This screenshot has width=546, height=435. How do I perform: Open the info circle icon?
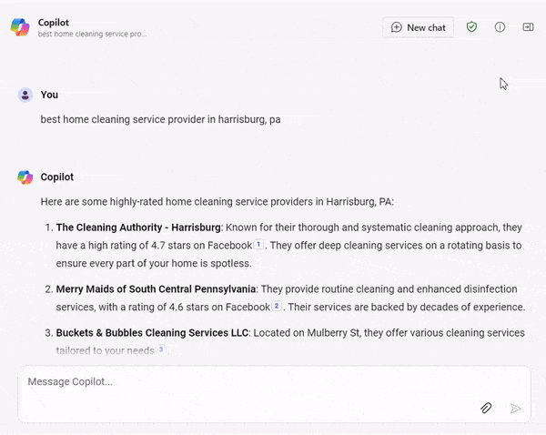pyautogui.click(x=500, y=27)
